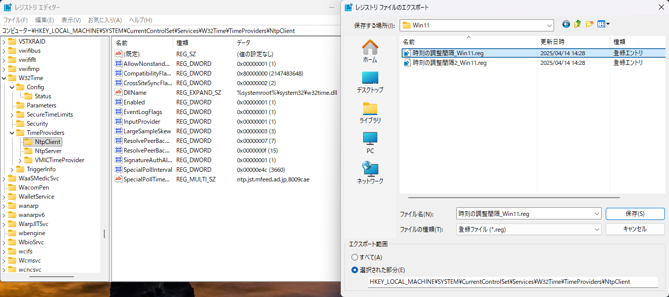The image size is (669, 297).
Task: Select the WaaSMedicSvc tree item
Action: coord(38,178)
